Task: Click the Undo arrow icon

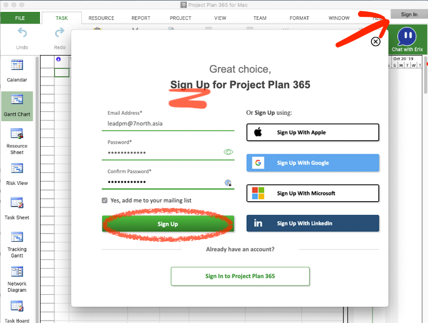Action: [x=22, y=32]
